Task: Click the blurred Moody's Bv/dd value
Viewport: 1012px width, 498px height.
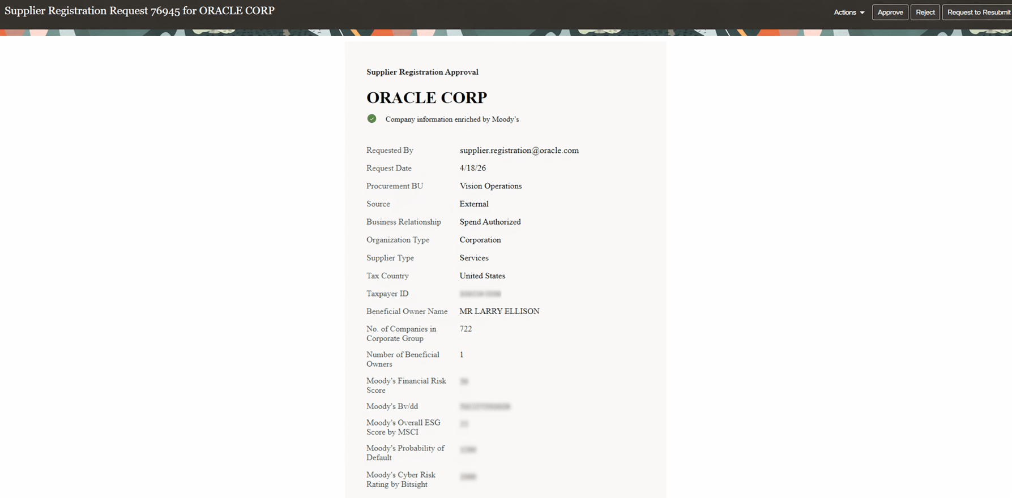Action: (485, 406)
